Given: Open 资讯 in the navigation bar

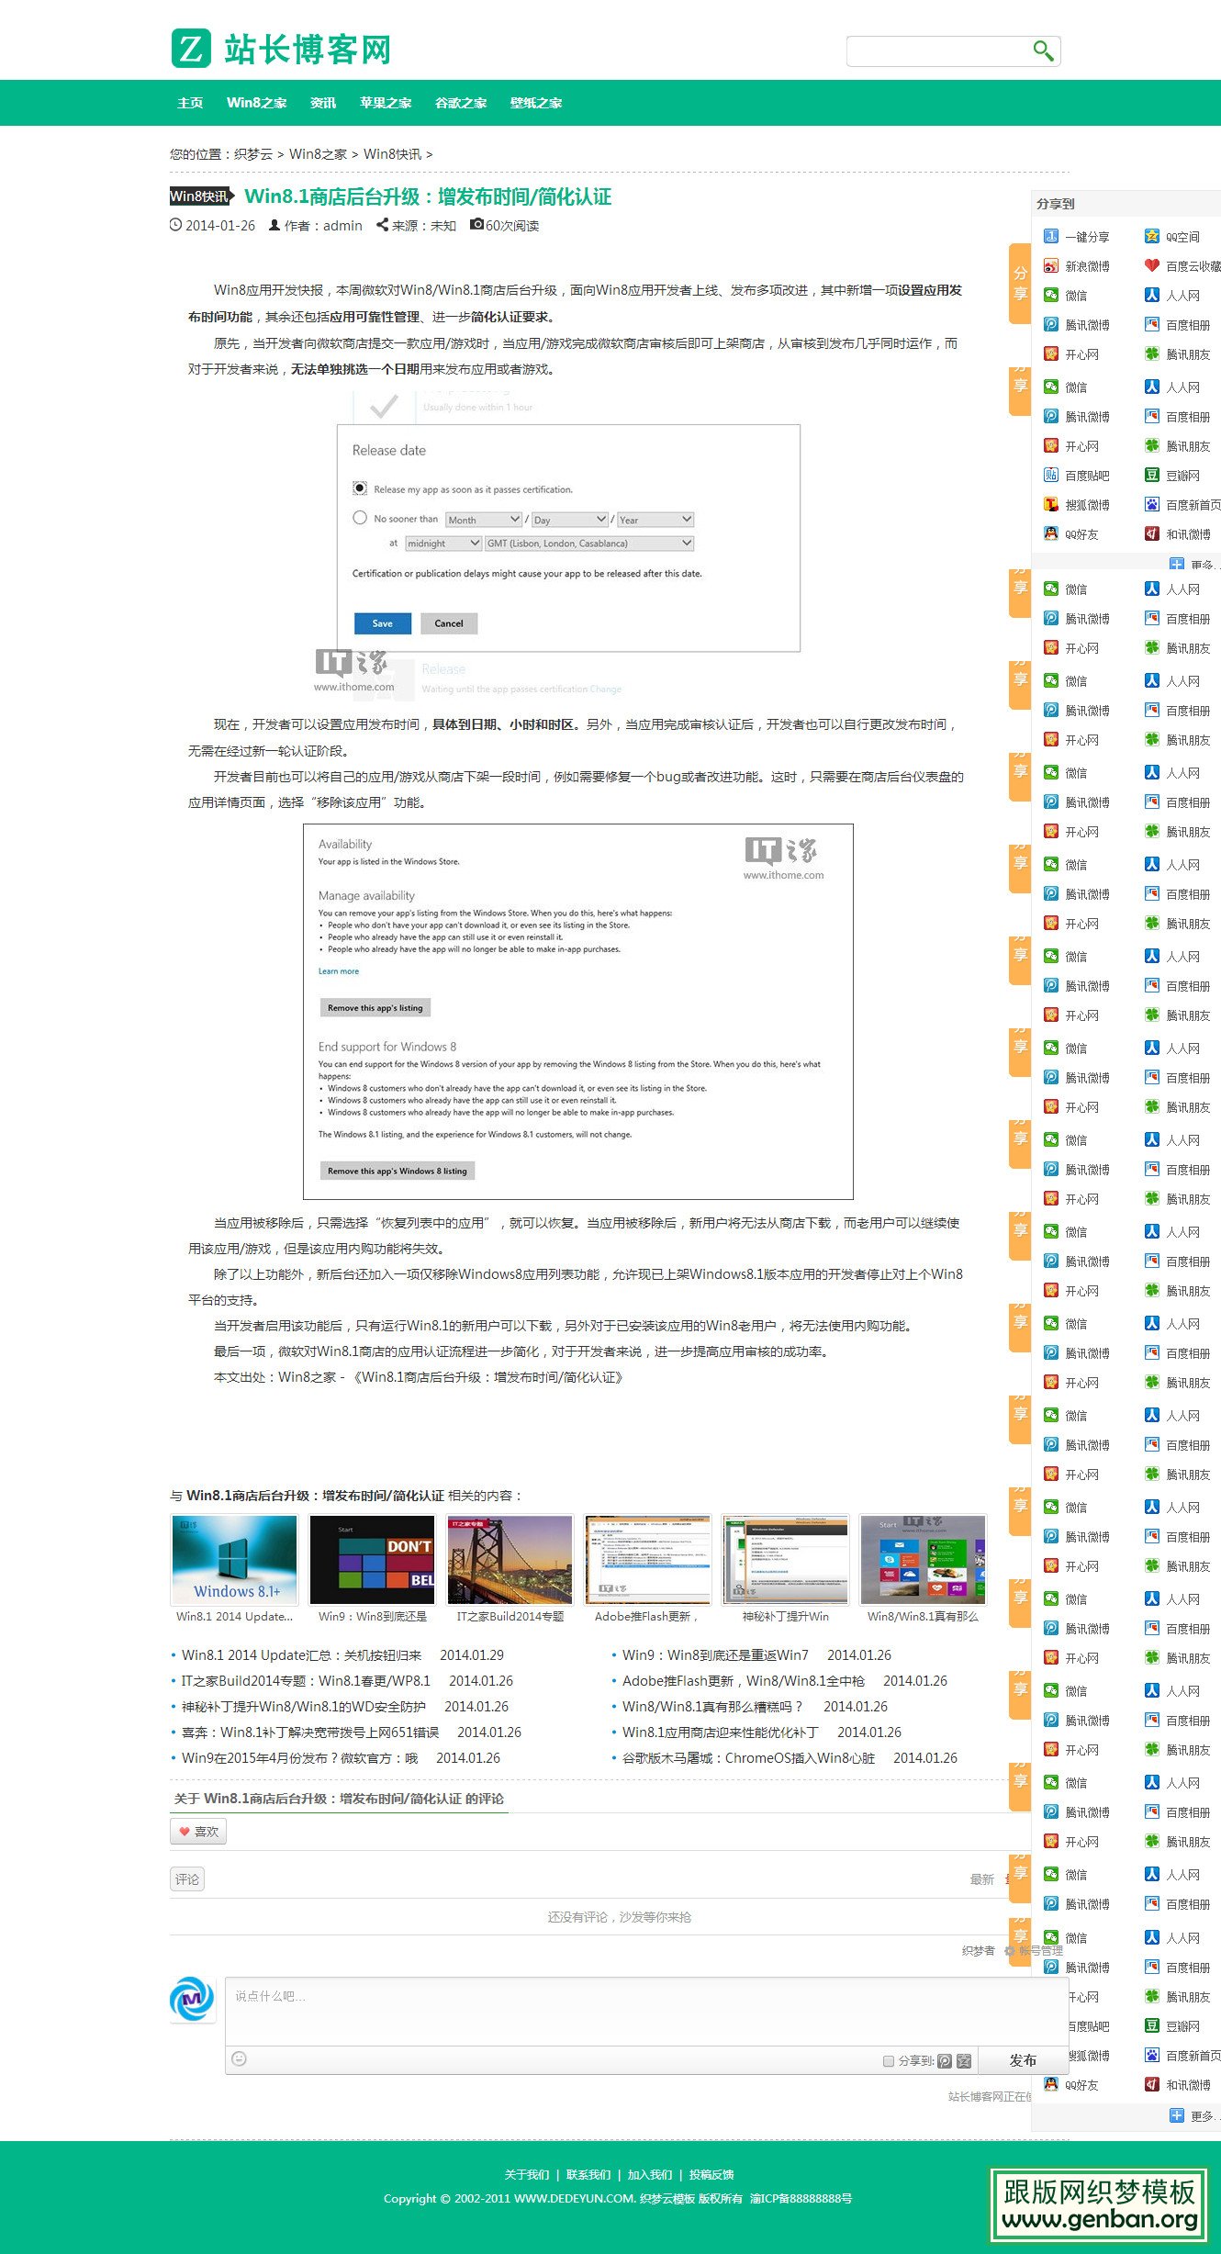Looking at the screenshot, I should [x=323, y=103].
